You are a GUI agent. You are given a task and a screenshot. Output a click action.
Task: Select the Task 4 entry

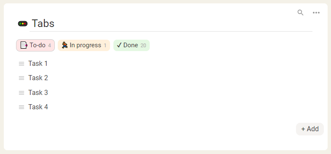pyautogui.click(x=38, y=107)
